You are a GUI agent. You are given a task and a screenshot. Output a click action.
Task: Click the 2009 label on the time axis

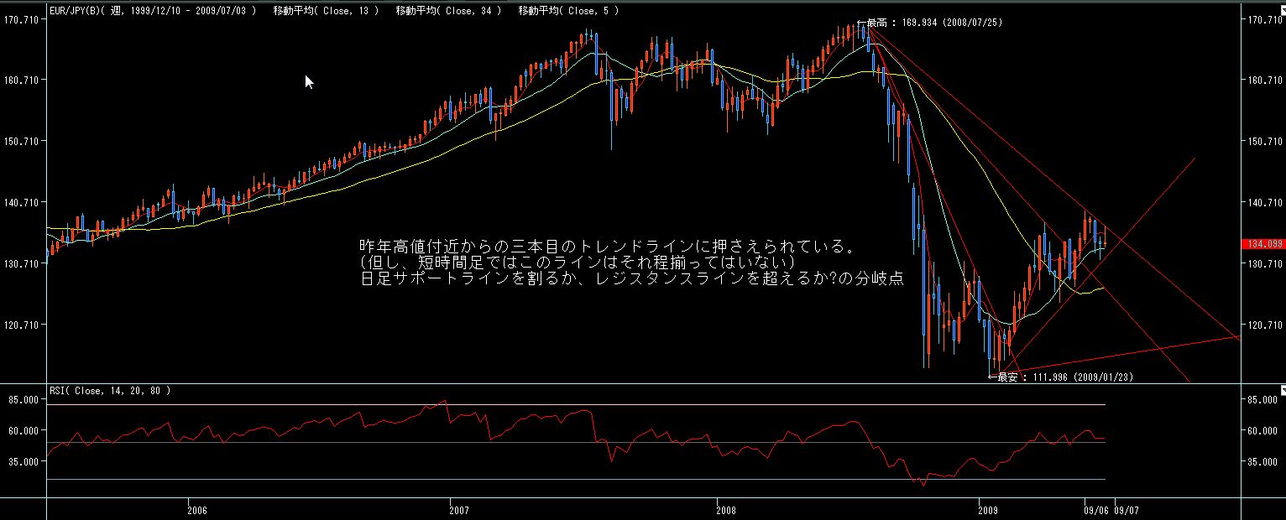(x=987, y=509)
